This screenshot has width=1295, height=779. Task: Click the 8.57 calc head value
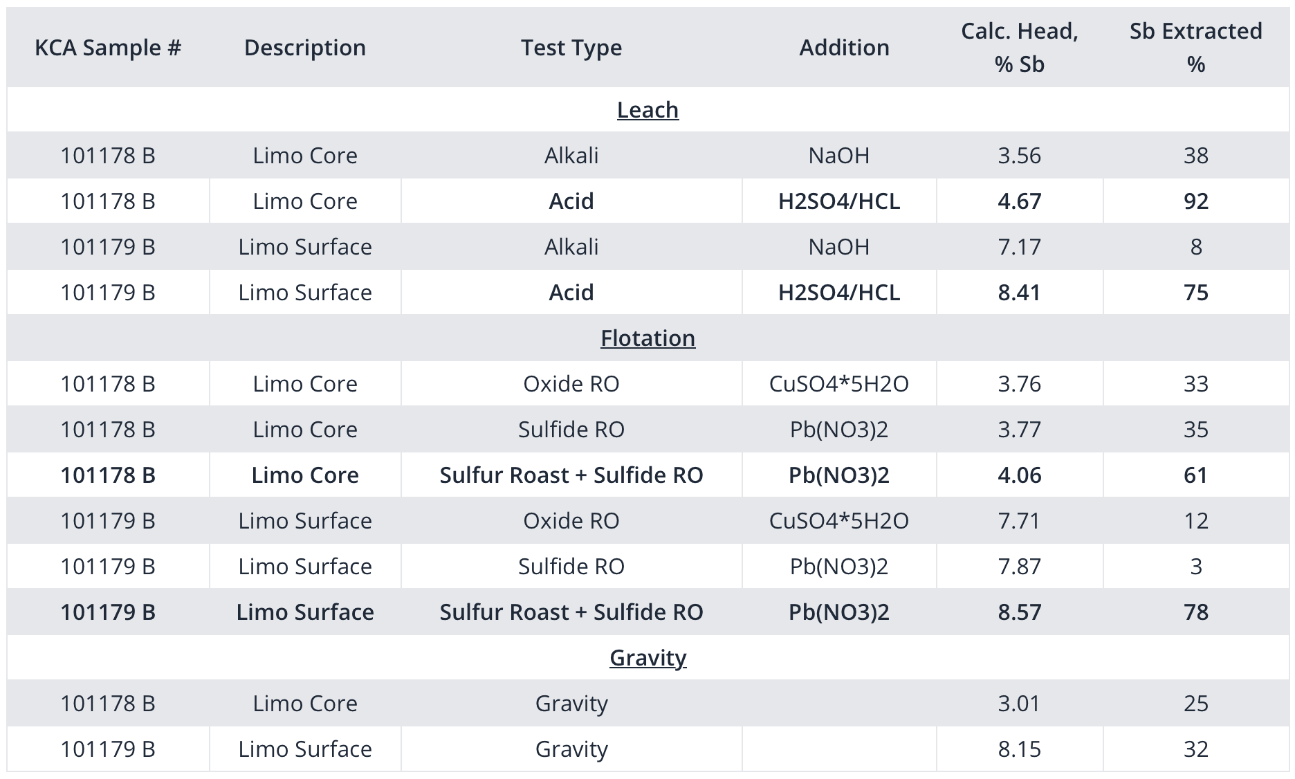click(x=1020, y=612)
